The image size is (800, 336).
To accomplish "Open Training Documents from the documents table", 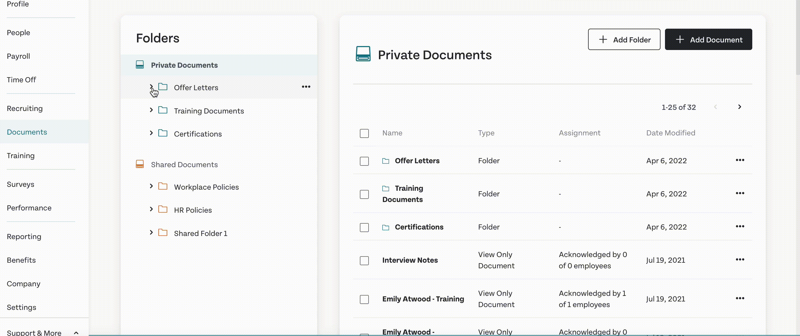I will (x=403, y=194).
